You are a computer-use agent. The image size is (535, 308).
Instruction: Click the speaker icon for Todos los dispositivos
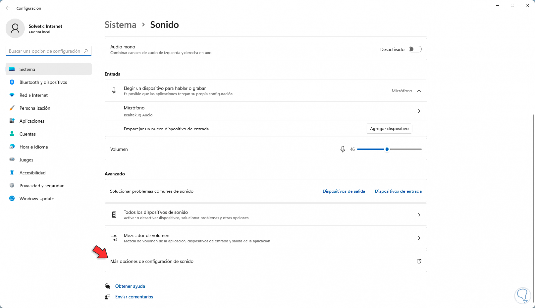tap(114, 215)
